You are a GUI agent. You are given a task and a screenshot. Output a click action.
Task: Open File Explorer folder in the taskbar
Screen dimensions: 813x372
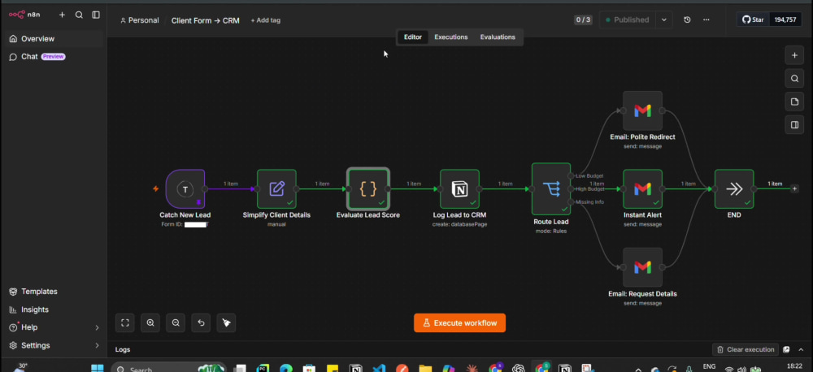[425, 369]
